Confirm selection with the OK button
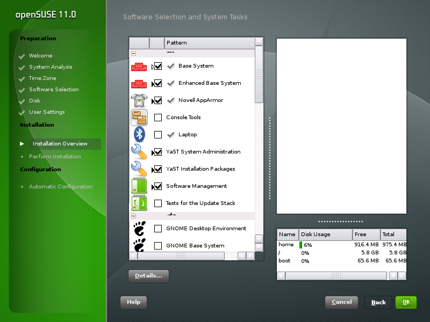Viewport: 430px width, 322px height. click(x=406, y=302)
